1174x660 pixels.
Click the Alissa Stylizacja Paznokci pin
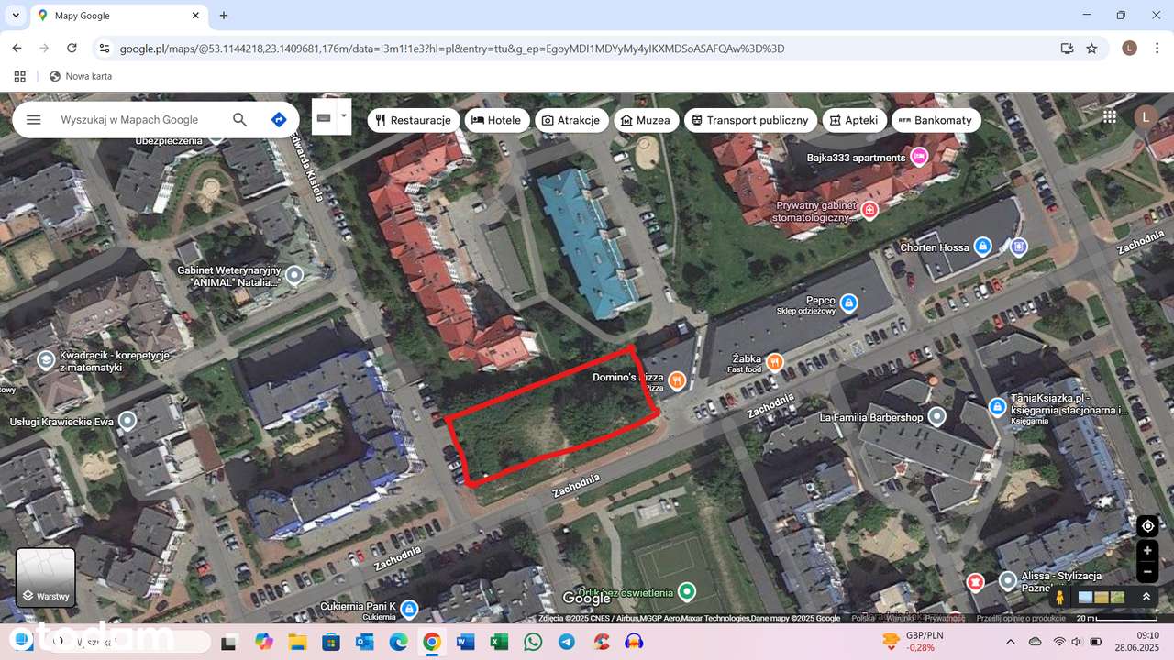(x=1007, y=581)
